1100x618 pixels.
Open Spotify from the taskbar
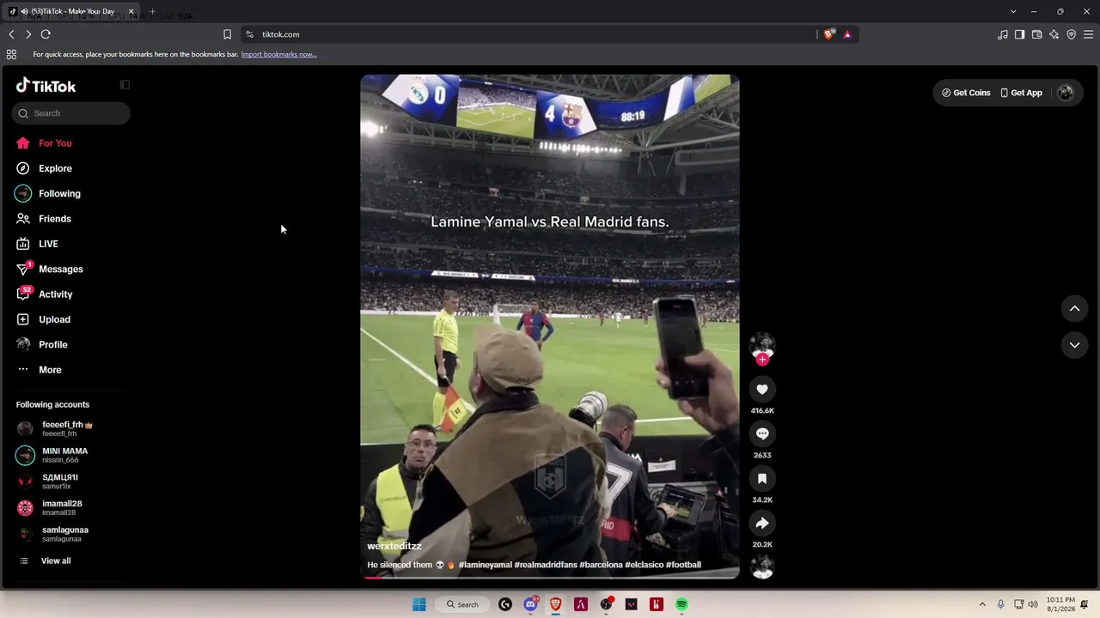(681, 604)
